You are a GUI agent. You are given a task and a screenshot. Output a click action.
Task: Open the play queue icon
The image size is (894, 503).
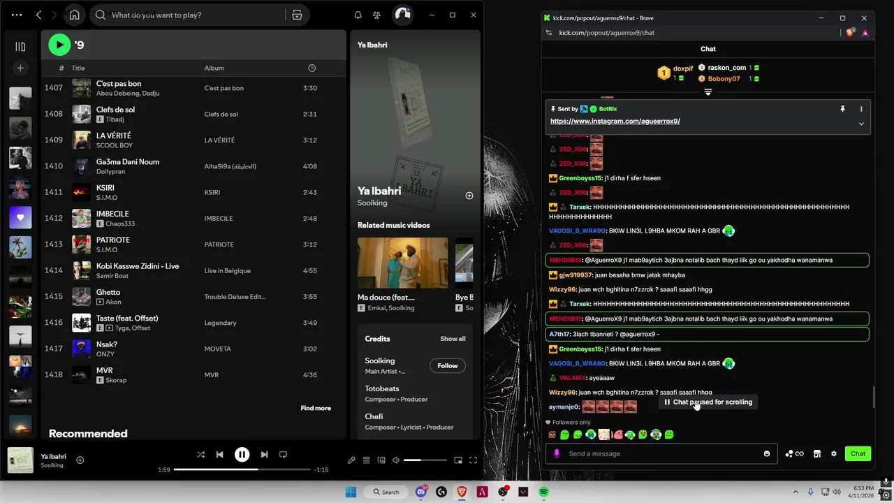[x=366, y=460]
